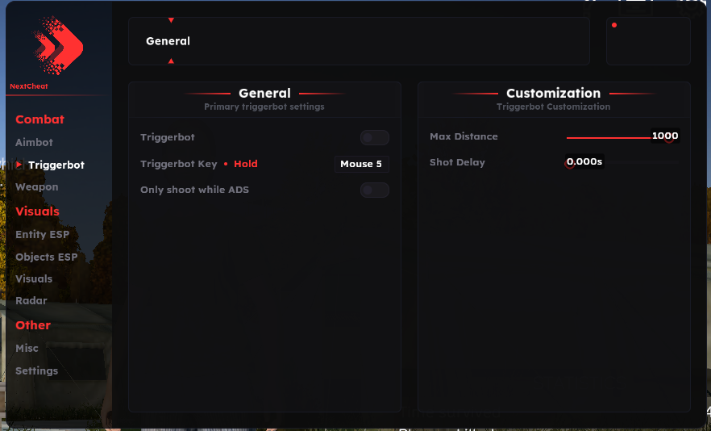Switch to Objects ESP page

coord(46,257)
